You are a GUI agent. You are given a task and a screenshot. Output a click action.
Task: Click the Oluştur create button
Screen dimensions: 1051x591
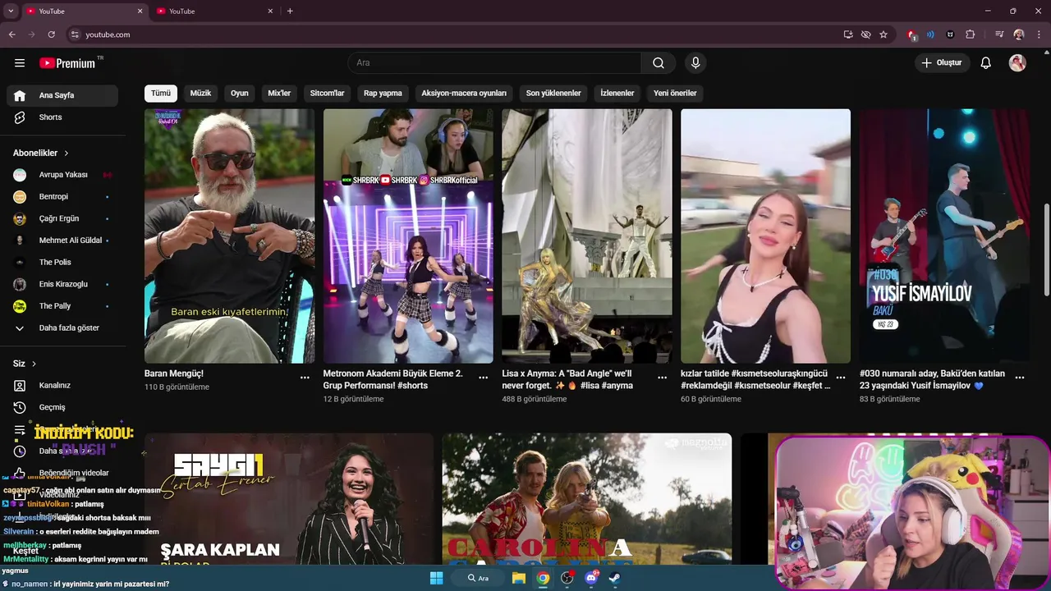click(x=943, y=63)
